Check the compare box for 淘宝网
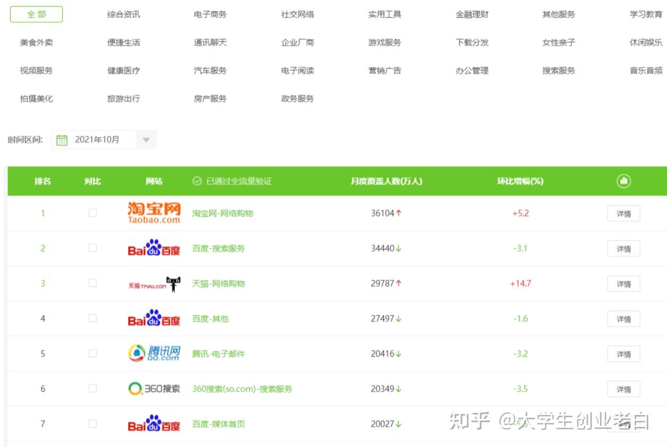Screen dimensions: 667x447 (x=93, y=213)
